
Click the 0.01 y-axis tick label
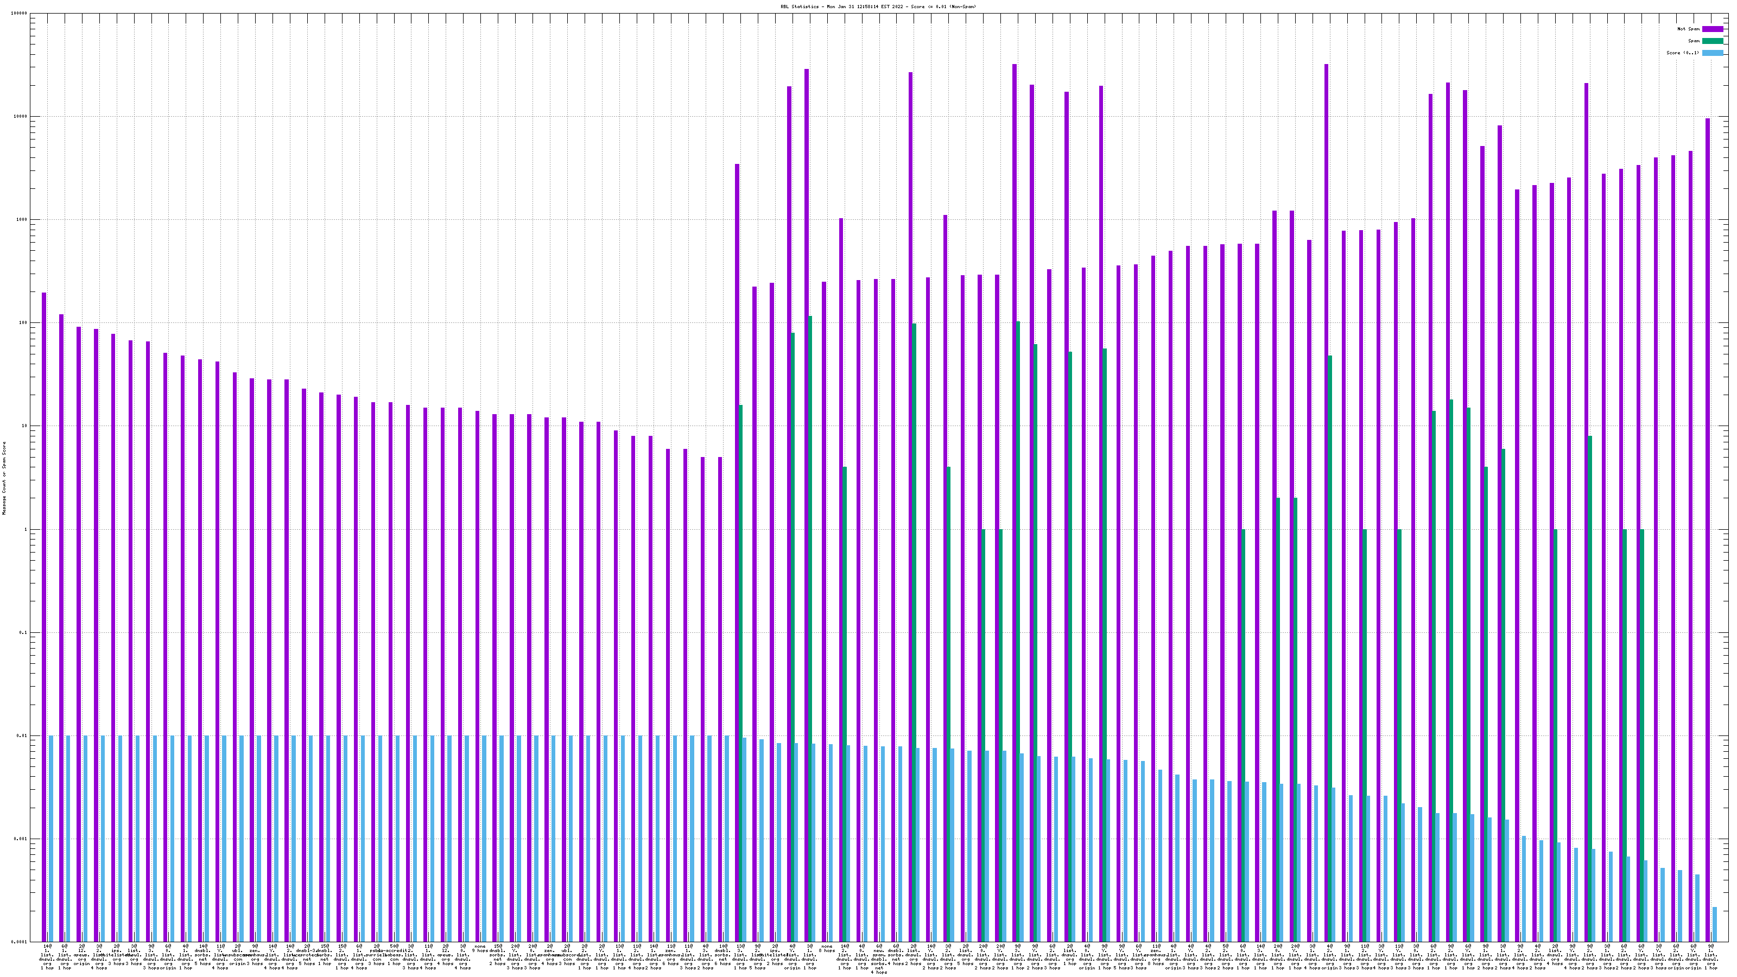point(22,737)
